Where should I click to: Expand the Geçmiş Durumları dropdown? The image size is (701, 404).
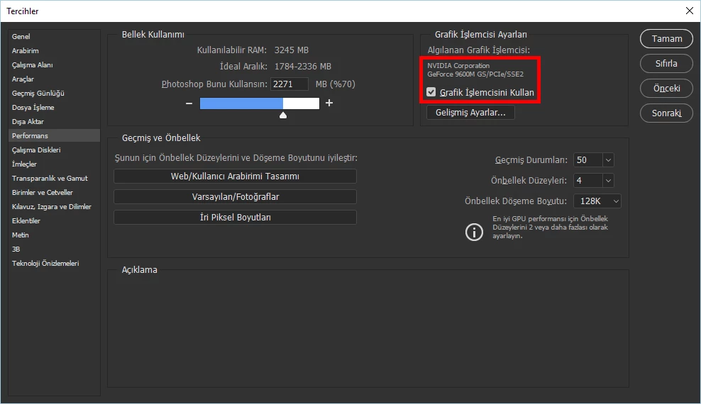click(608, 159)
